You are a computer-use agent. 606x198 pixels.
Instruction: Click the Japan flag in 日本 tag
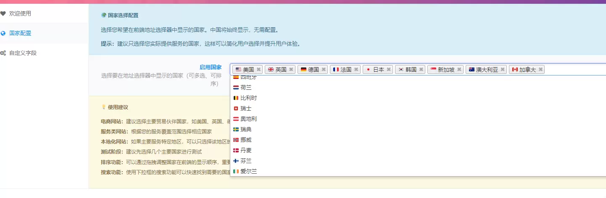coord(369,70)
